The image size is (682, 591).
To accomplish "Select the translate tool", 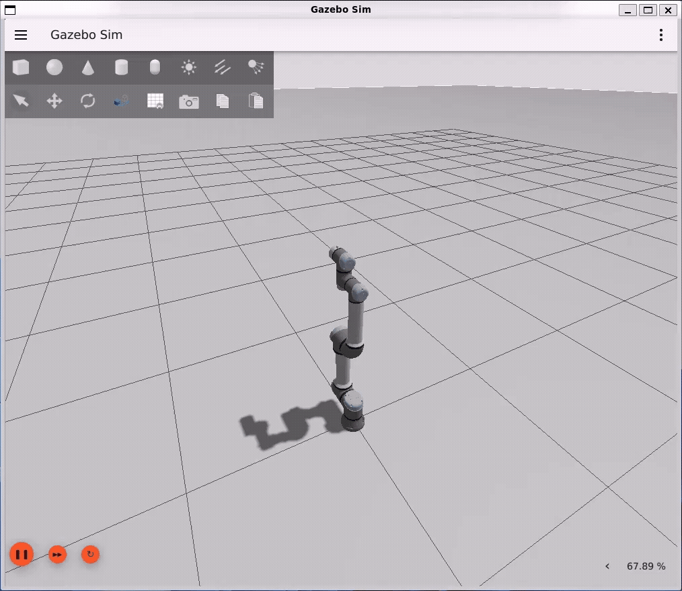I will coord(54,101).
